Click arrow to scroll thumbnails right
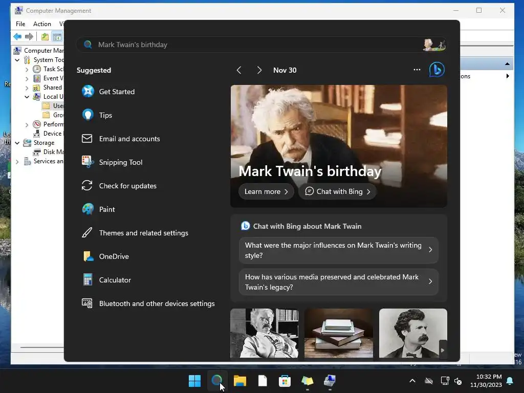The width and height of the screenshot is (524, 393). pyautogui.click(x=443, y=350)
